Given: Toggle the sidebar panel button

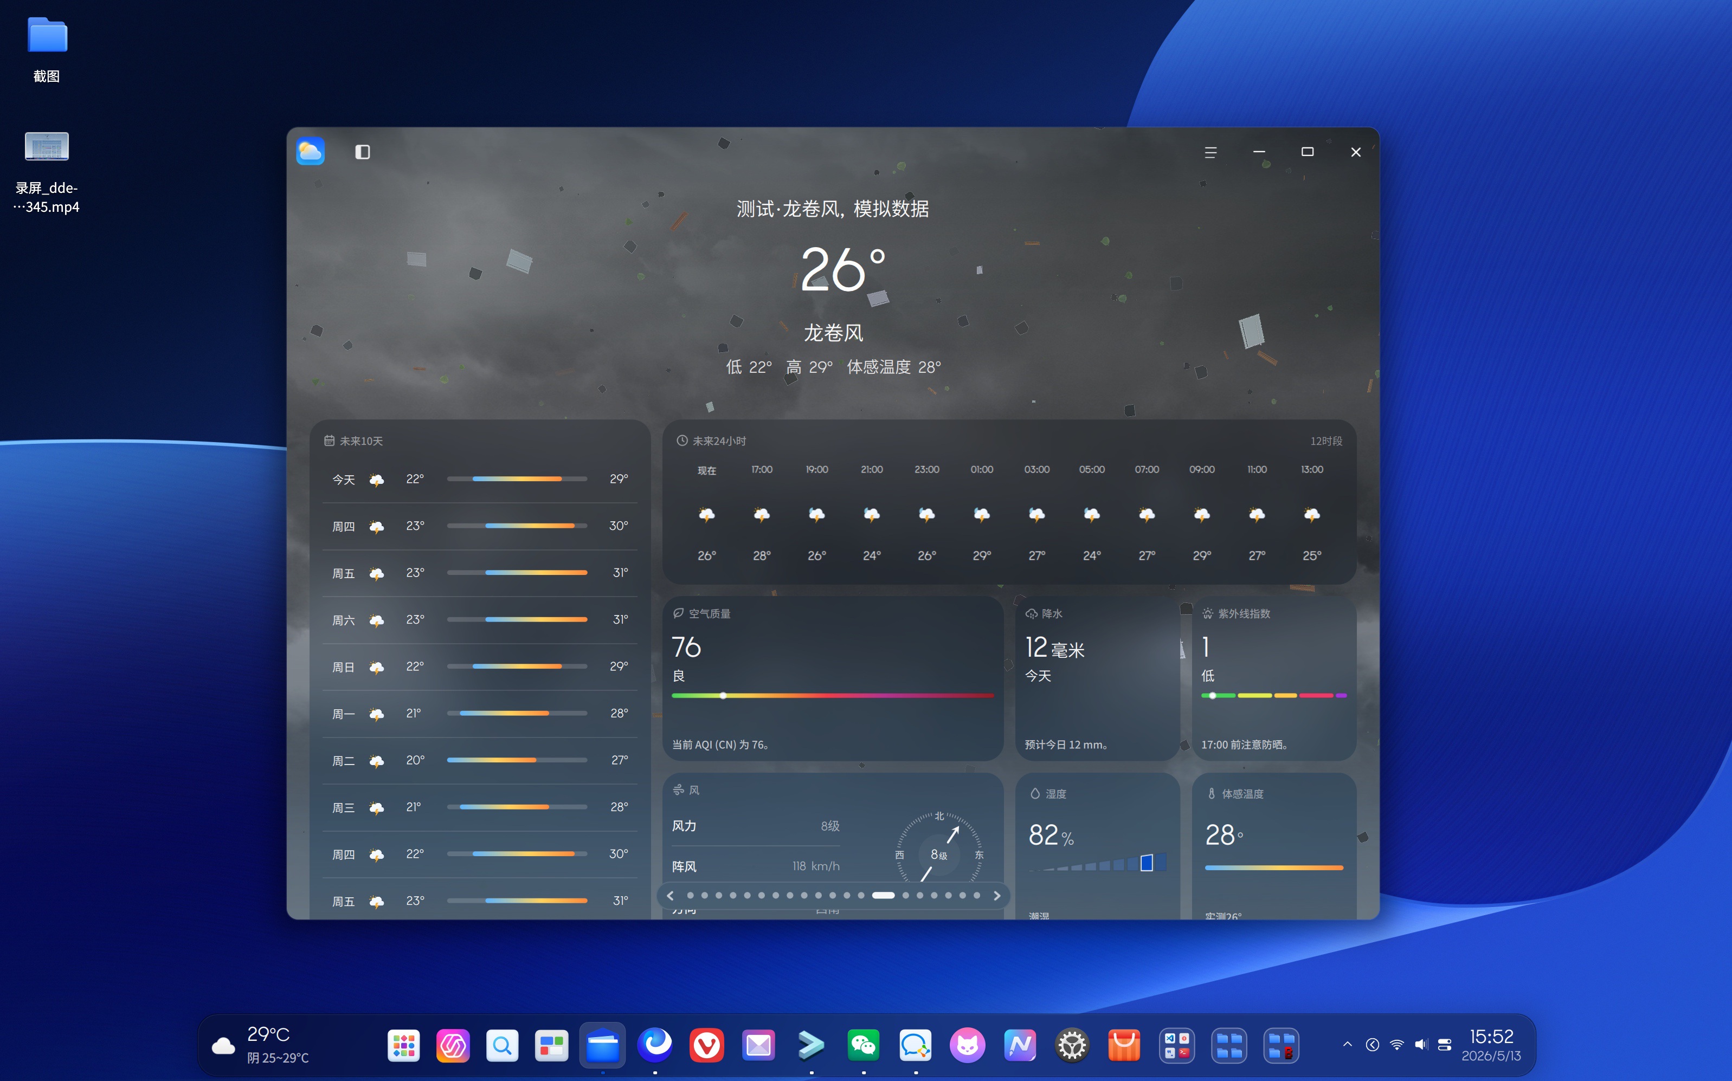Looking at the screenshot, I should [x=363, y=152].
